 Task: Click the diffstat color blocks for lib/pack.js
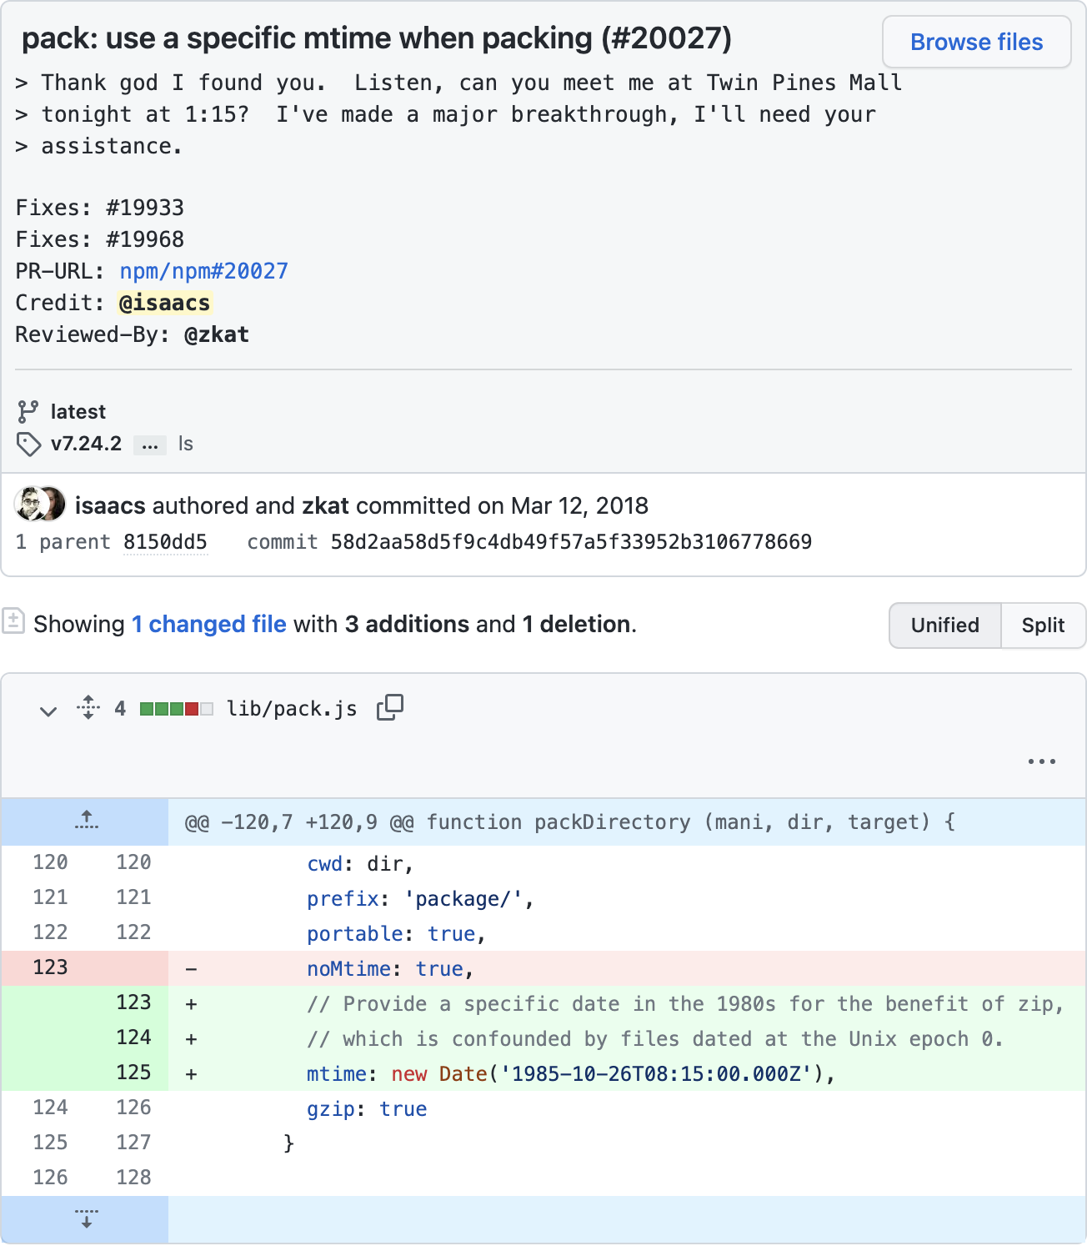[176, 709]
